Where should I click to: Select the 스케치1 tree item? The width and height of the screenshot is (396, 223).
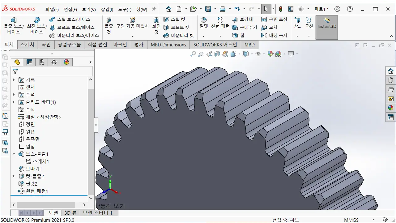click(37, 161)
